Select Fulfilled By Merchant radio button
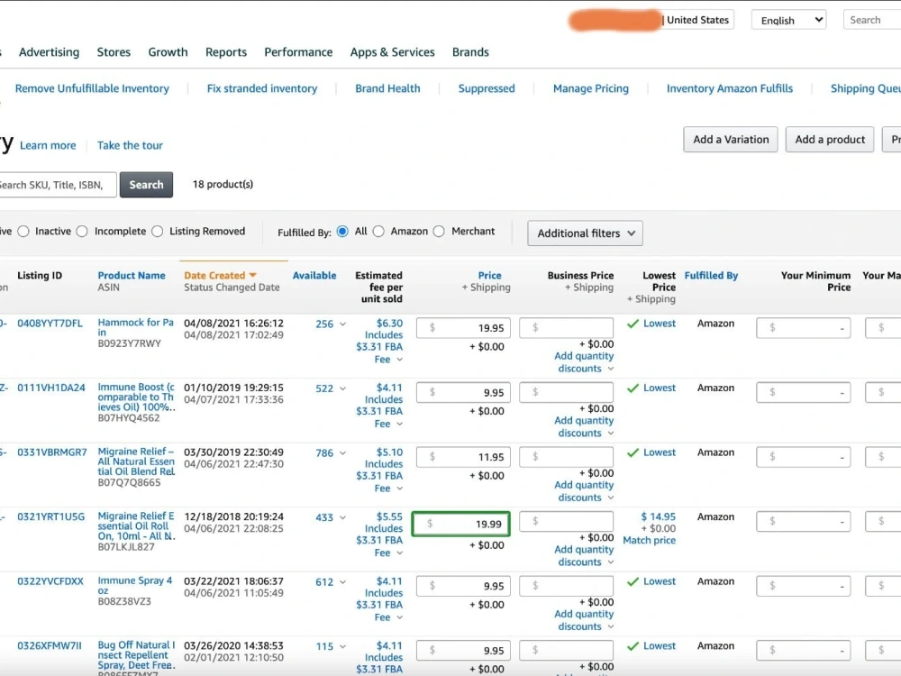 point(439,231)
